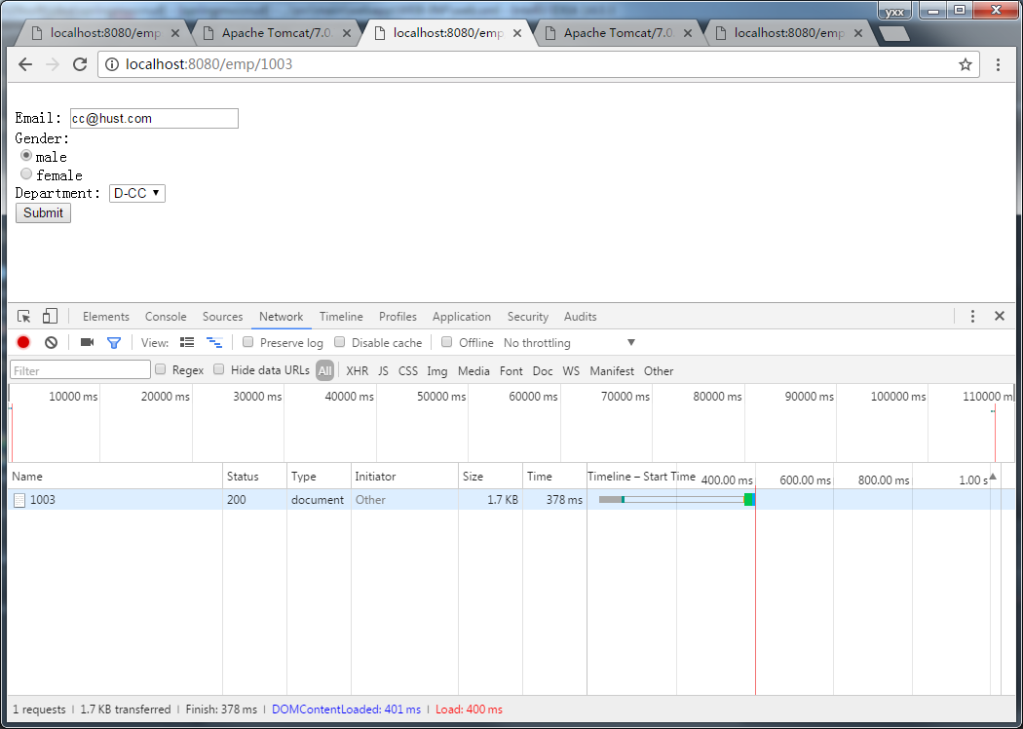Image resolution: width=1023 pixels, height=729 pixels.
Task: Open the Department D-CC dropdown
Action: click(137, 193)
